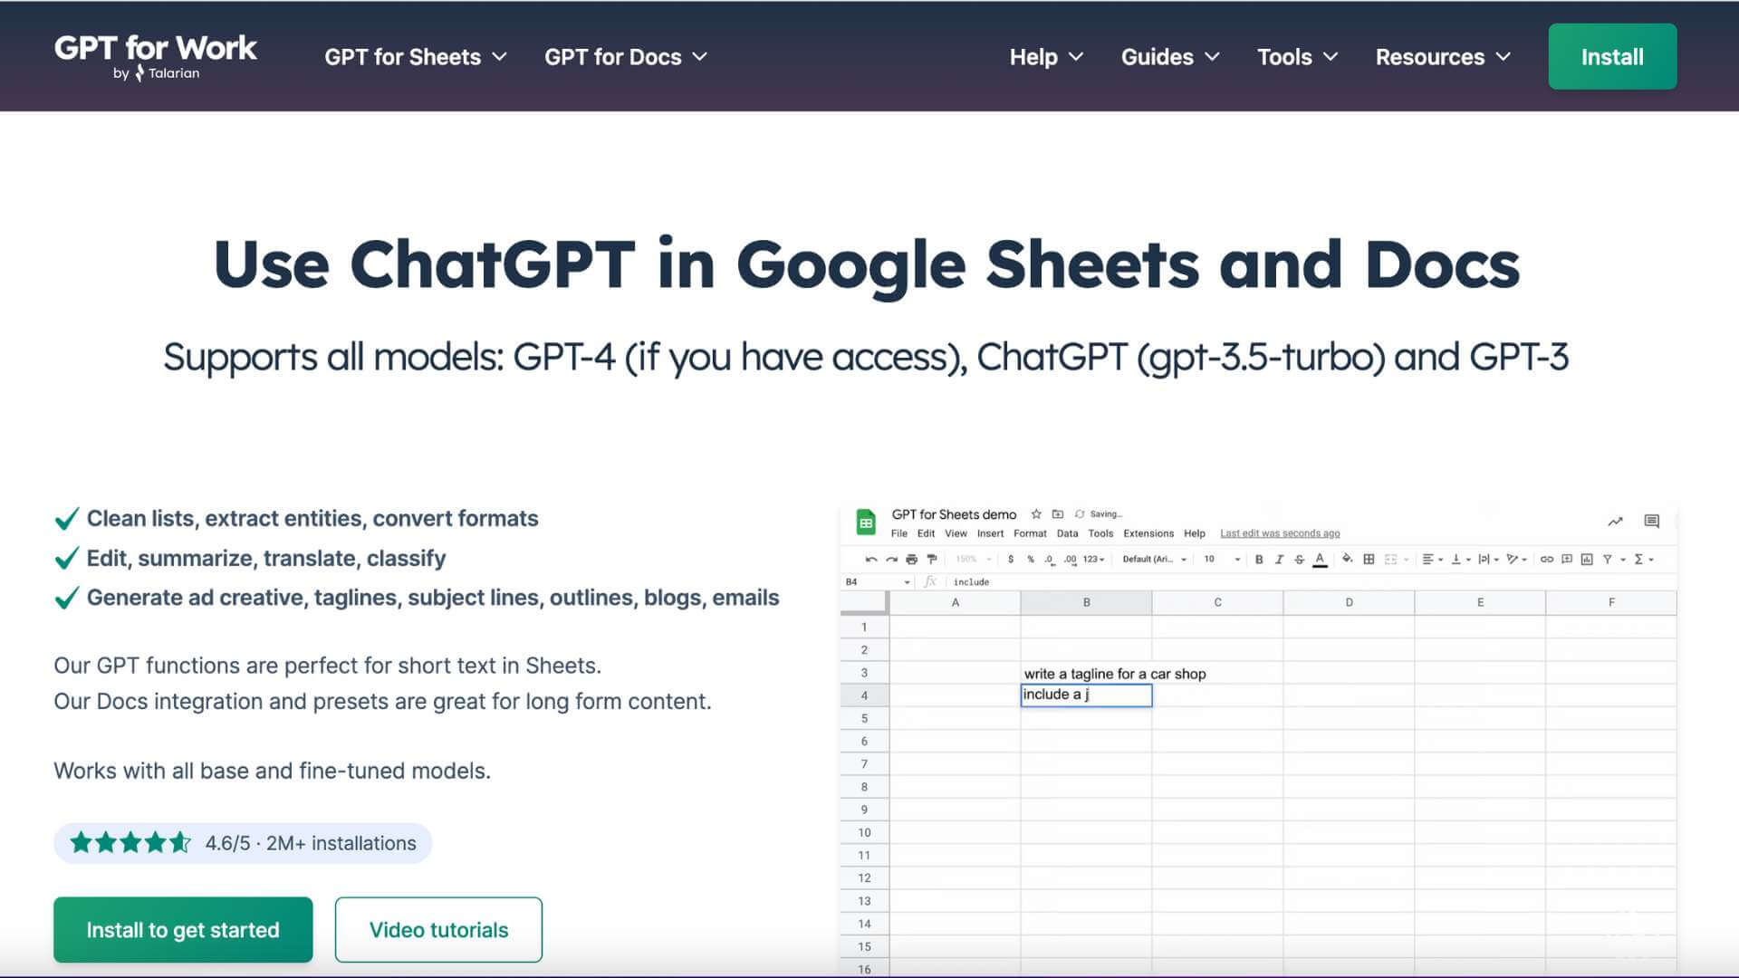The width and height of the screenshot is (1739, 978).
Task: Click the green Install button
Action: pos(1611,57)
